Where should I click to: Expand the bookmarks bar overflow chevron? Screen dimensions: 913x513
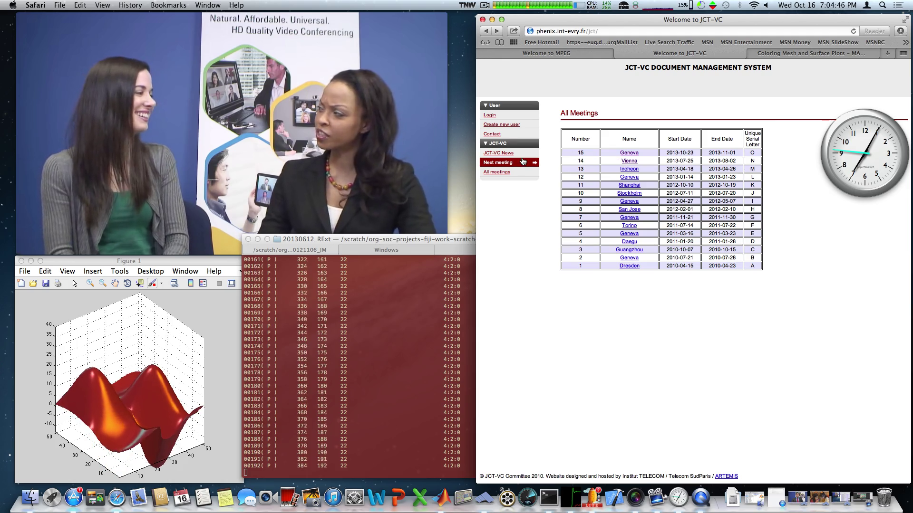tap(905, 42)
